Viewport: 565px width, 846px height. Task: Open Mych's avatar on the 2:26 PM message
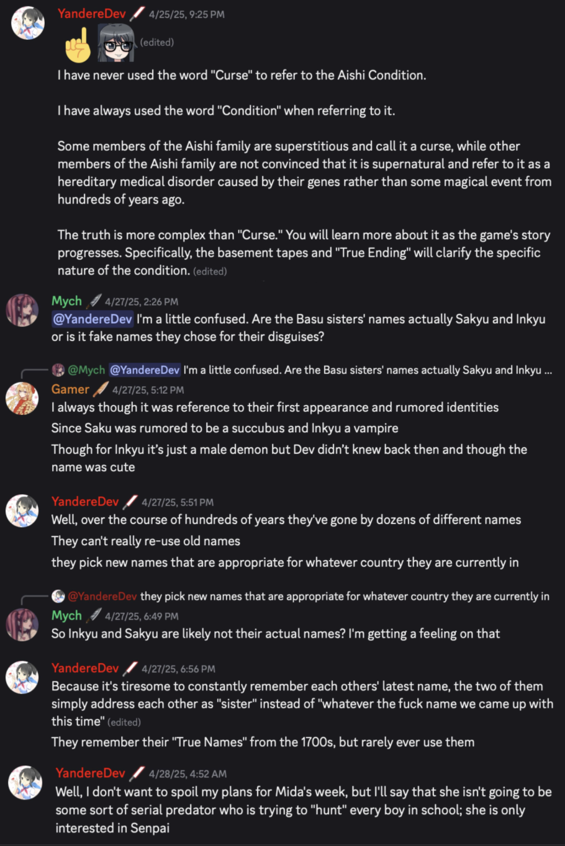22,310
